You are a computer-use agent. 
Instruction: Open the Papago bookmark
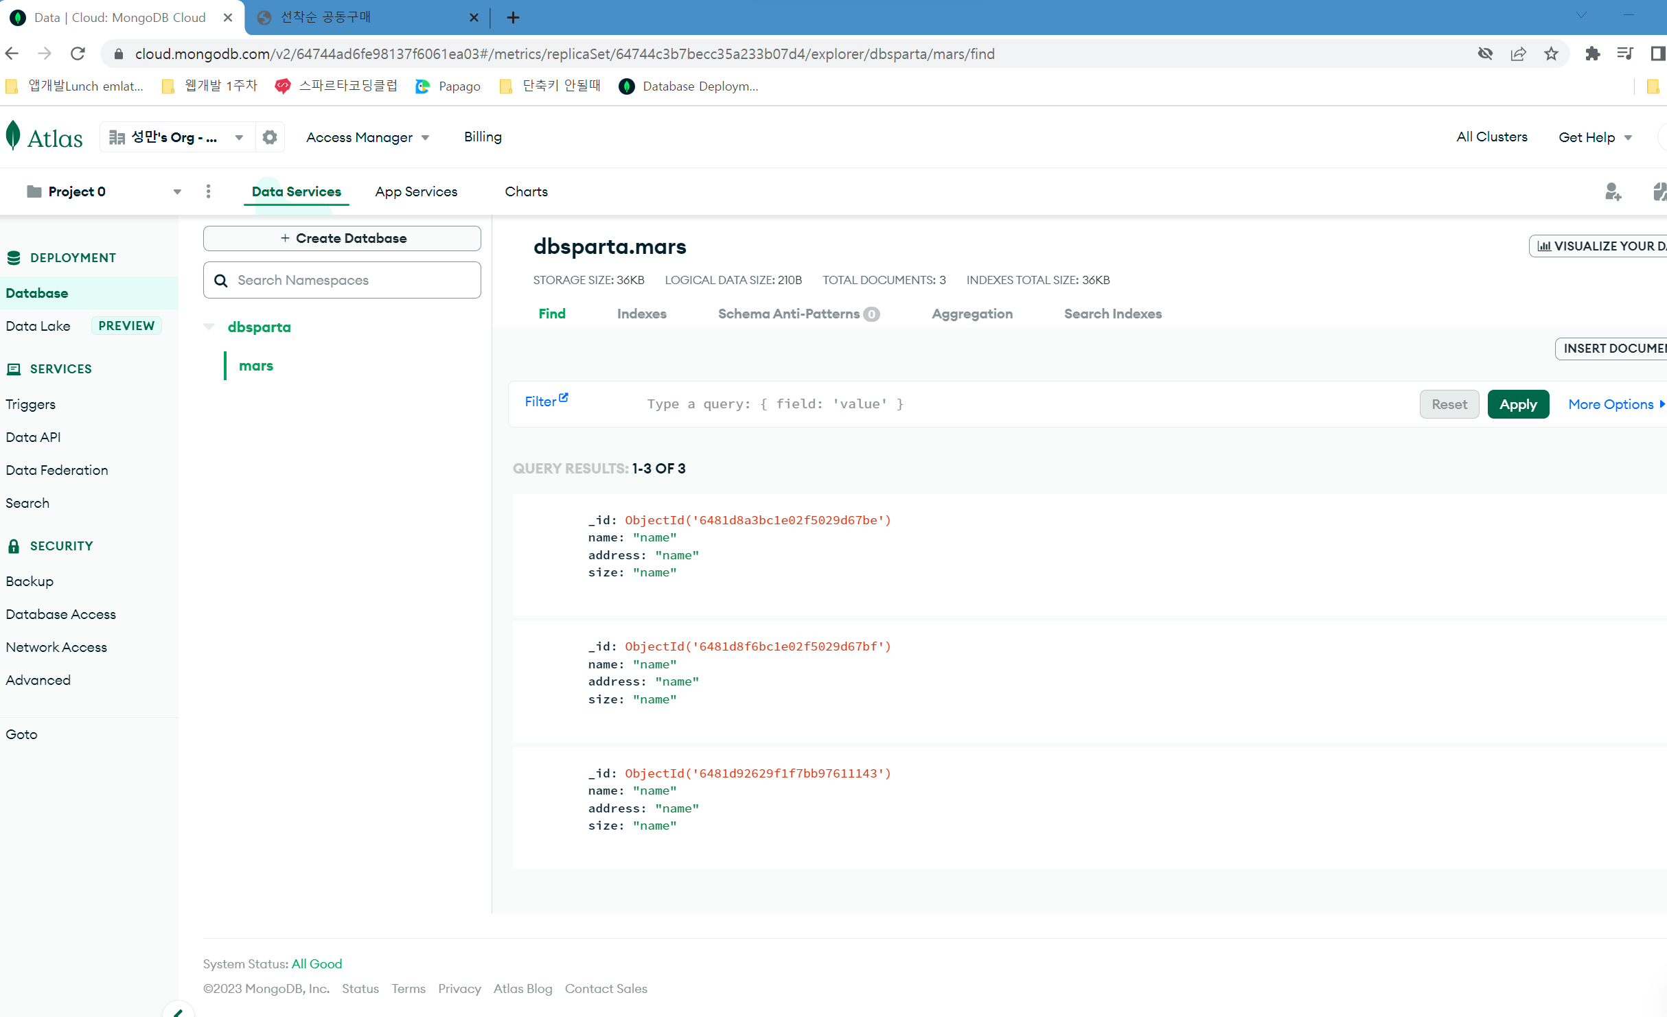[448, 86]
